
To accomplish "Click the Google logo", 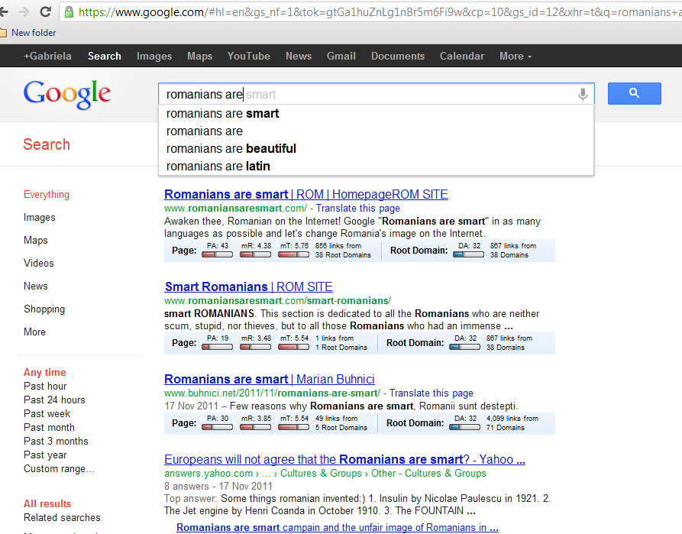I will [67, 94].
